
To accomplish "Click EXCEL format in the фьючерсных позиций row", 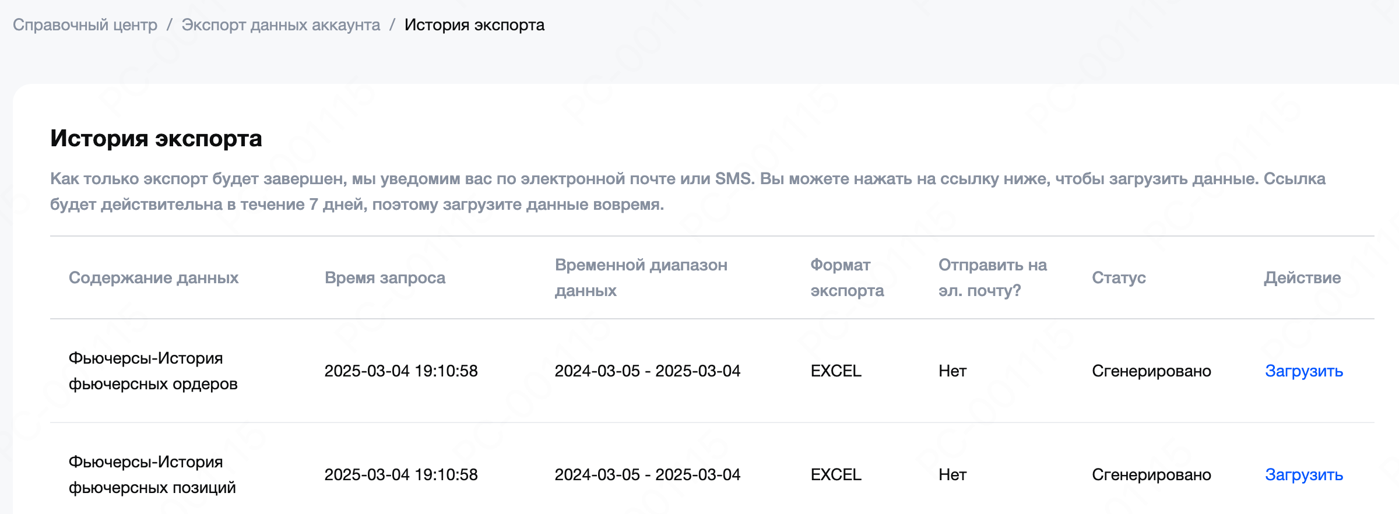I will tap(836, 475).
